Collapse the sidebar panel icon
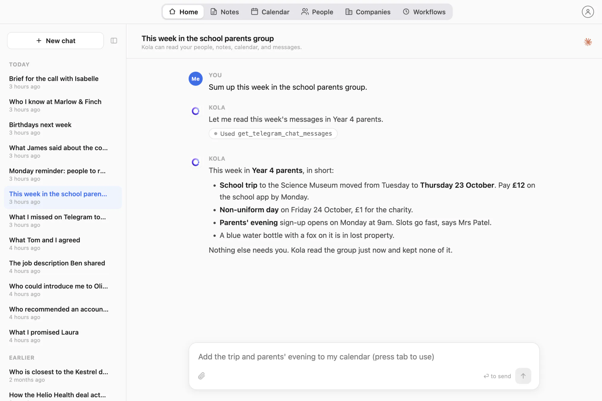 point(114,41)
